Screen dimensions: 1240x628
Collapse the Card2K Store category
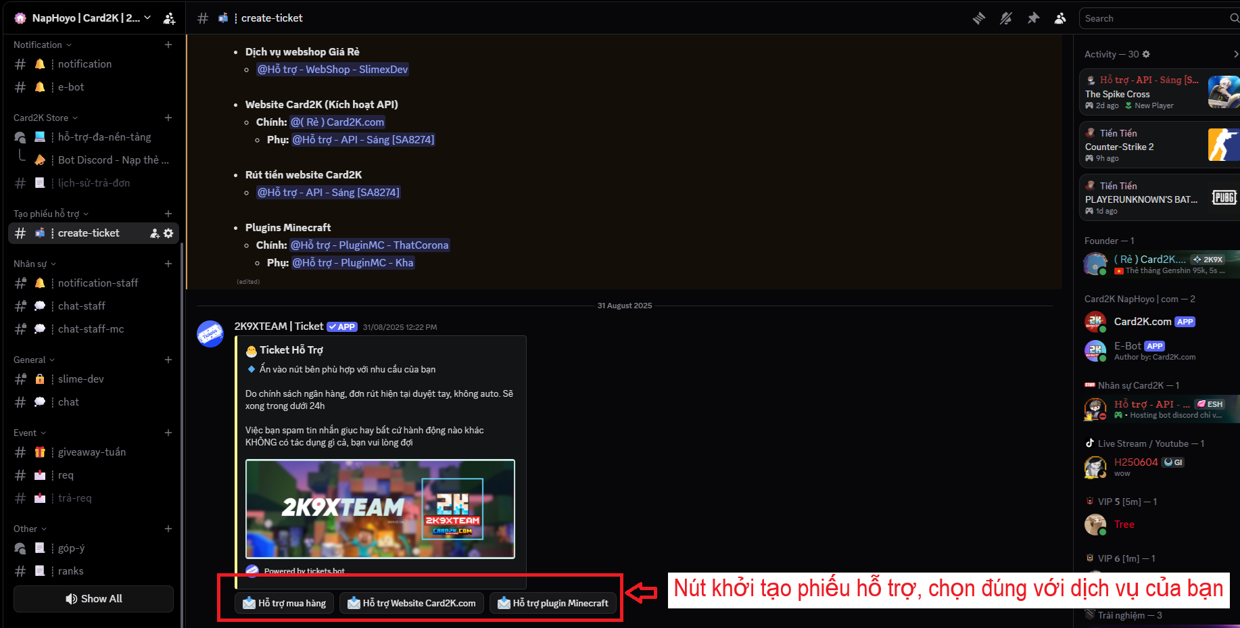(45, 118)
